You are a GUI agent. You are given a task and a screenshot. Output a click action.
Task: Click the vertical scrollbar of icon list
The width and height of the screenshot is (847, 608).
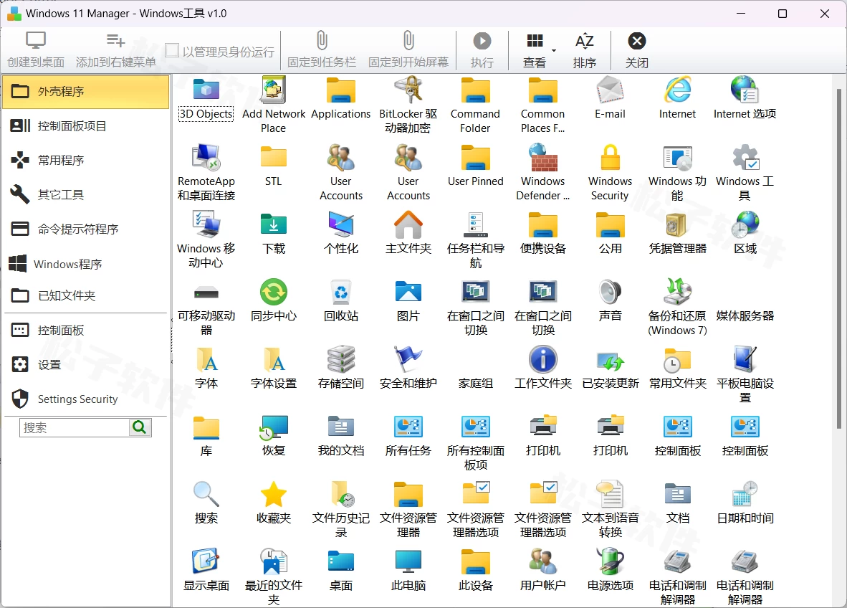(838, 258)
